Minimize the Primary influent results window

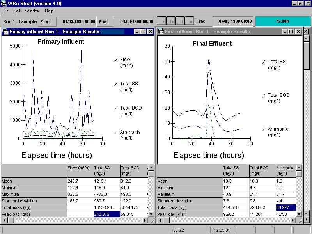pos(137,32)
